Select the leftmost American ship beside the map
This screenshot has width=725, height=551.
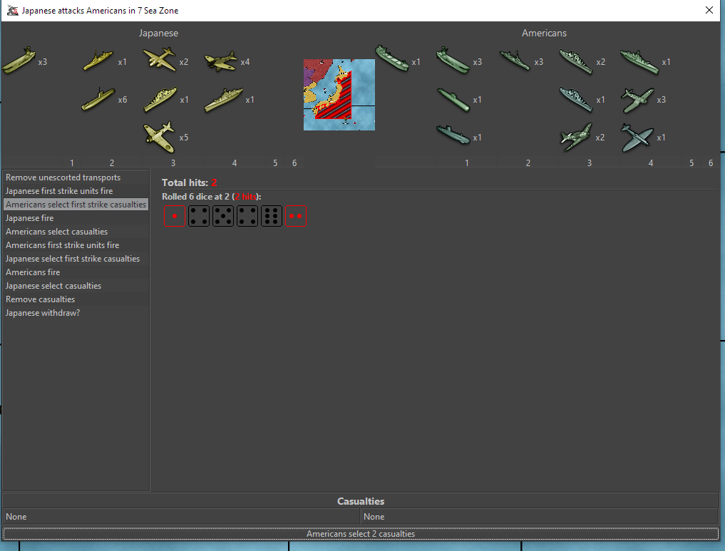click(392, 58)
